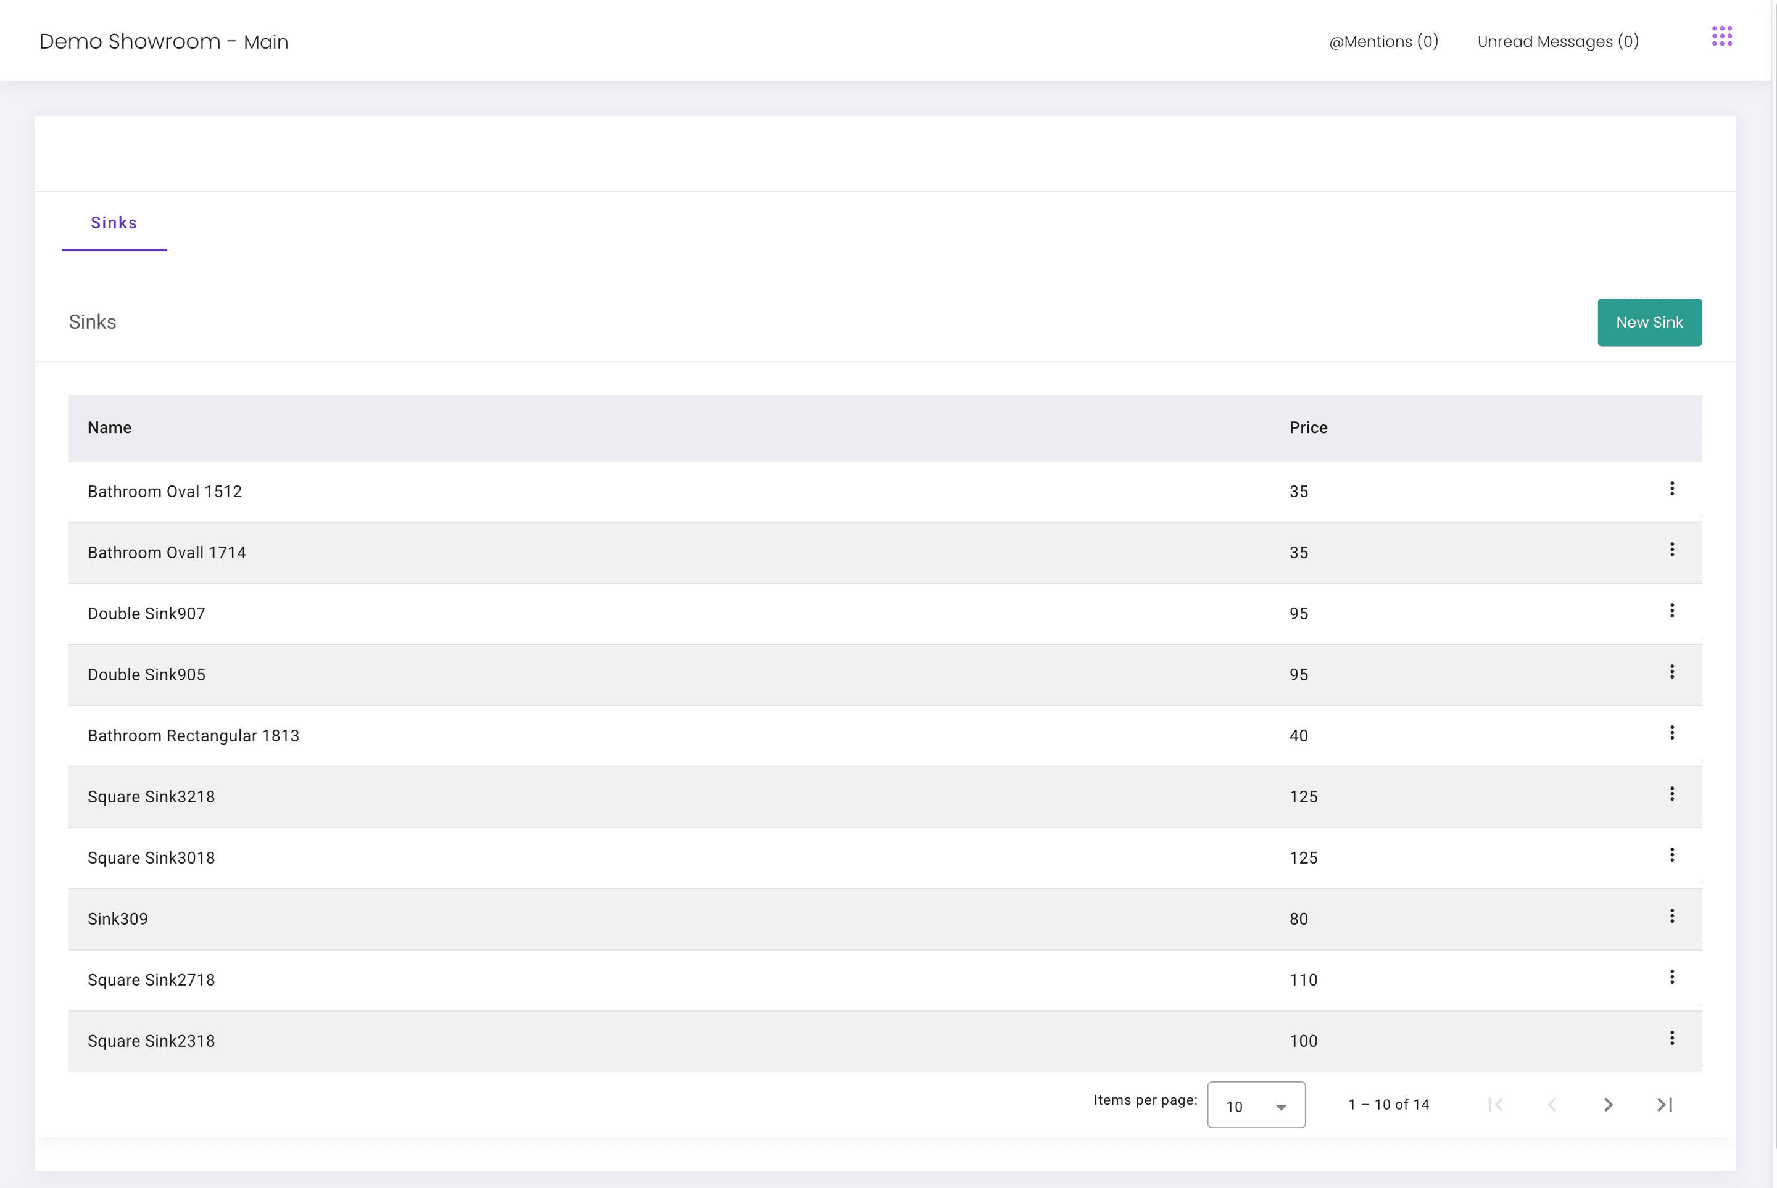Click the Price column header
This screenshot has height=1188, width=1777.
pyautogui.click(x=1308, y=428)
